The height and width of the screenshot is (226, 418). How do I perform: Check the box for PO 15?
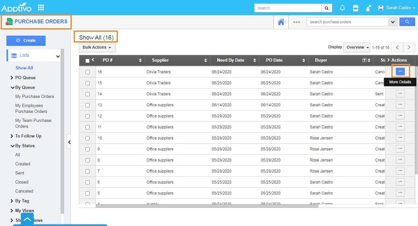pos(87,83)
